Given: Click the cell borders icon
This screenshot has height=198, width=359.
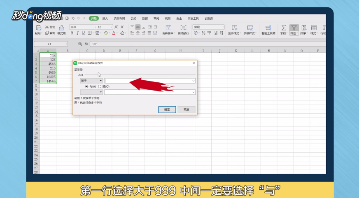Looking at the screenshot, I should (x=89, y=33).
